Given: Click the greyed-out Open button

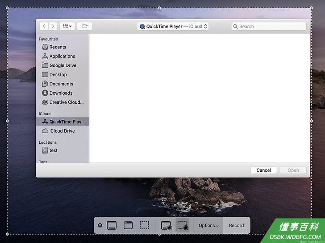Looking at the screenshot, I should point(293,170).
